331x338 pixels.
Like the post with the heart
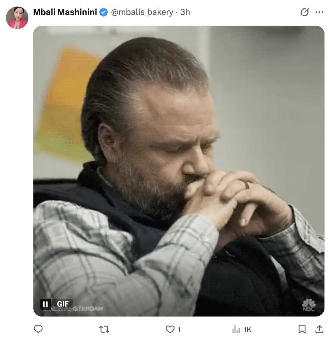[170, 329]
